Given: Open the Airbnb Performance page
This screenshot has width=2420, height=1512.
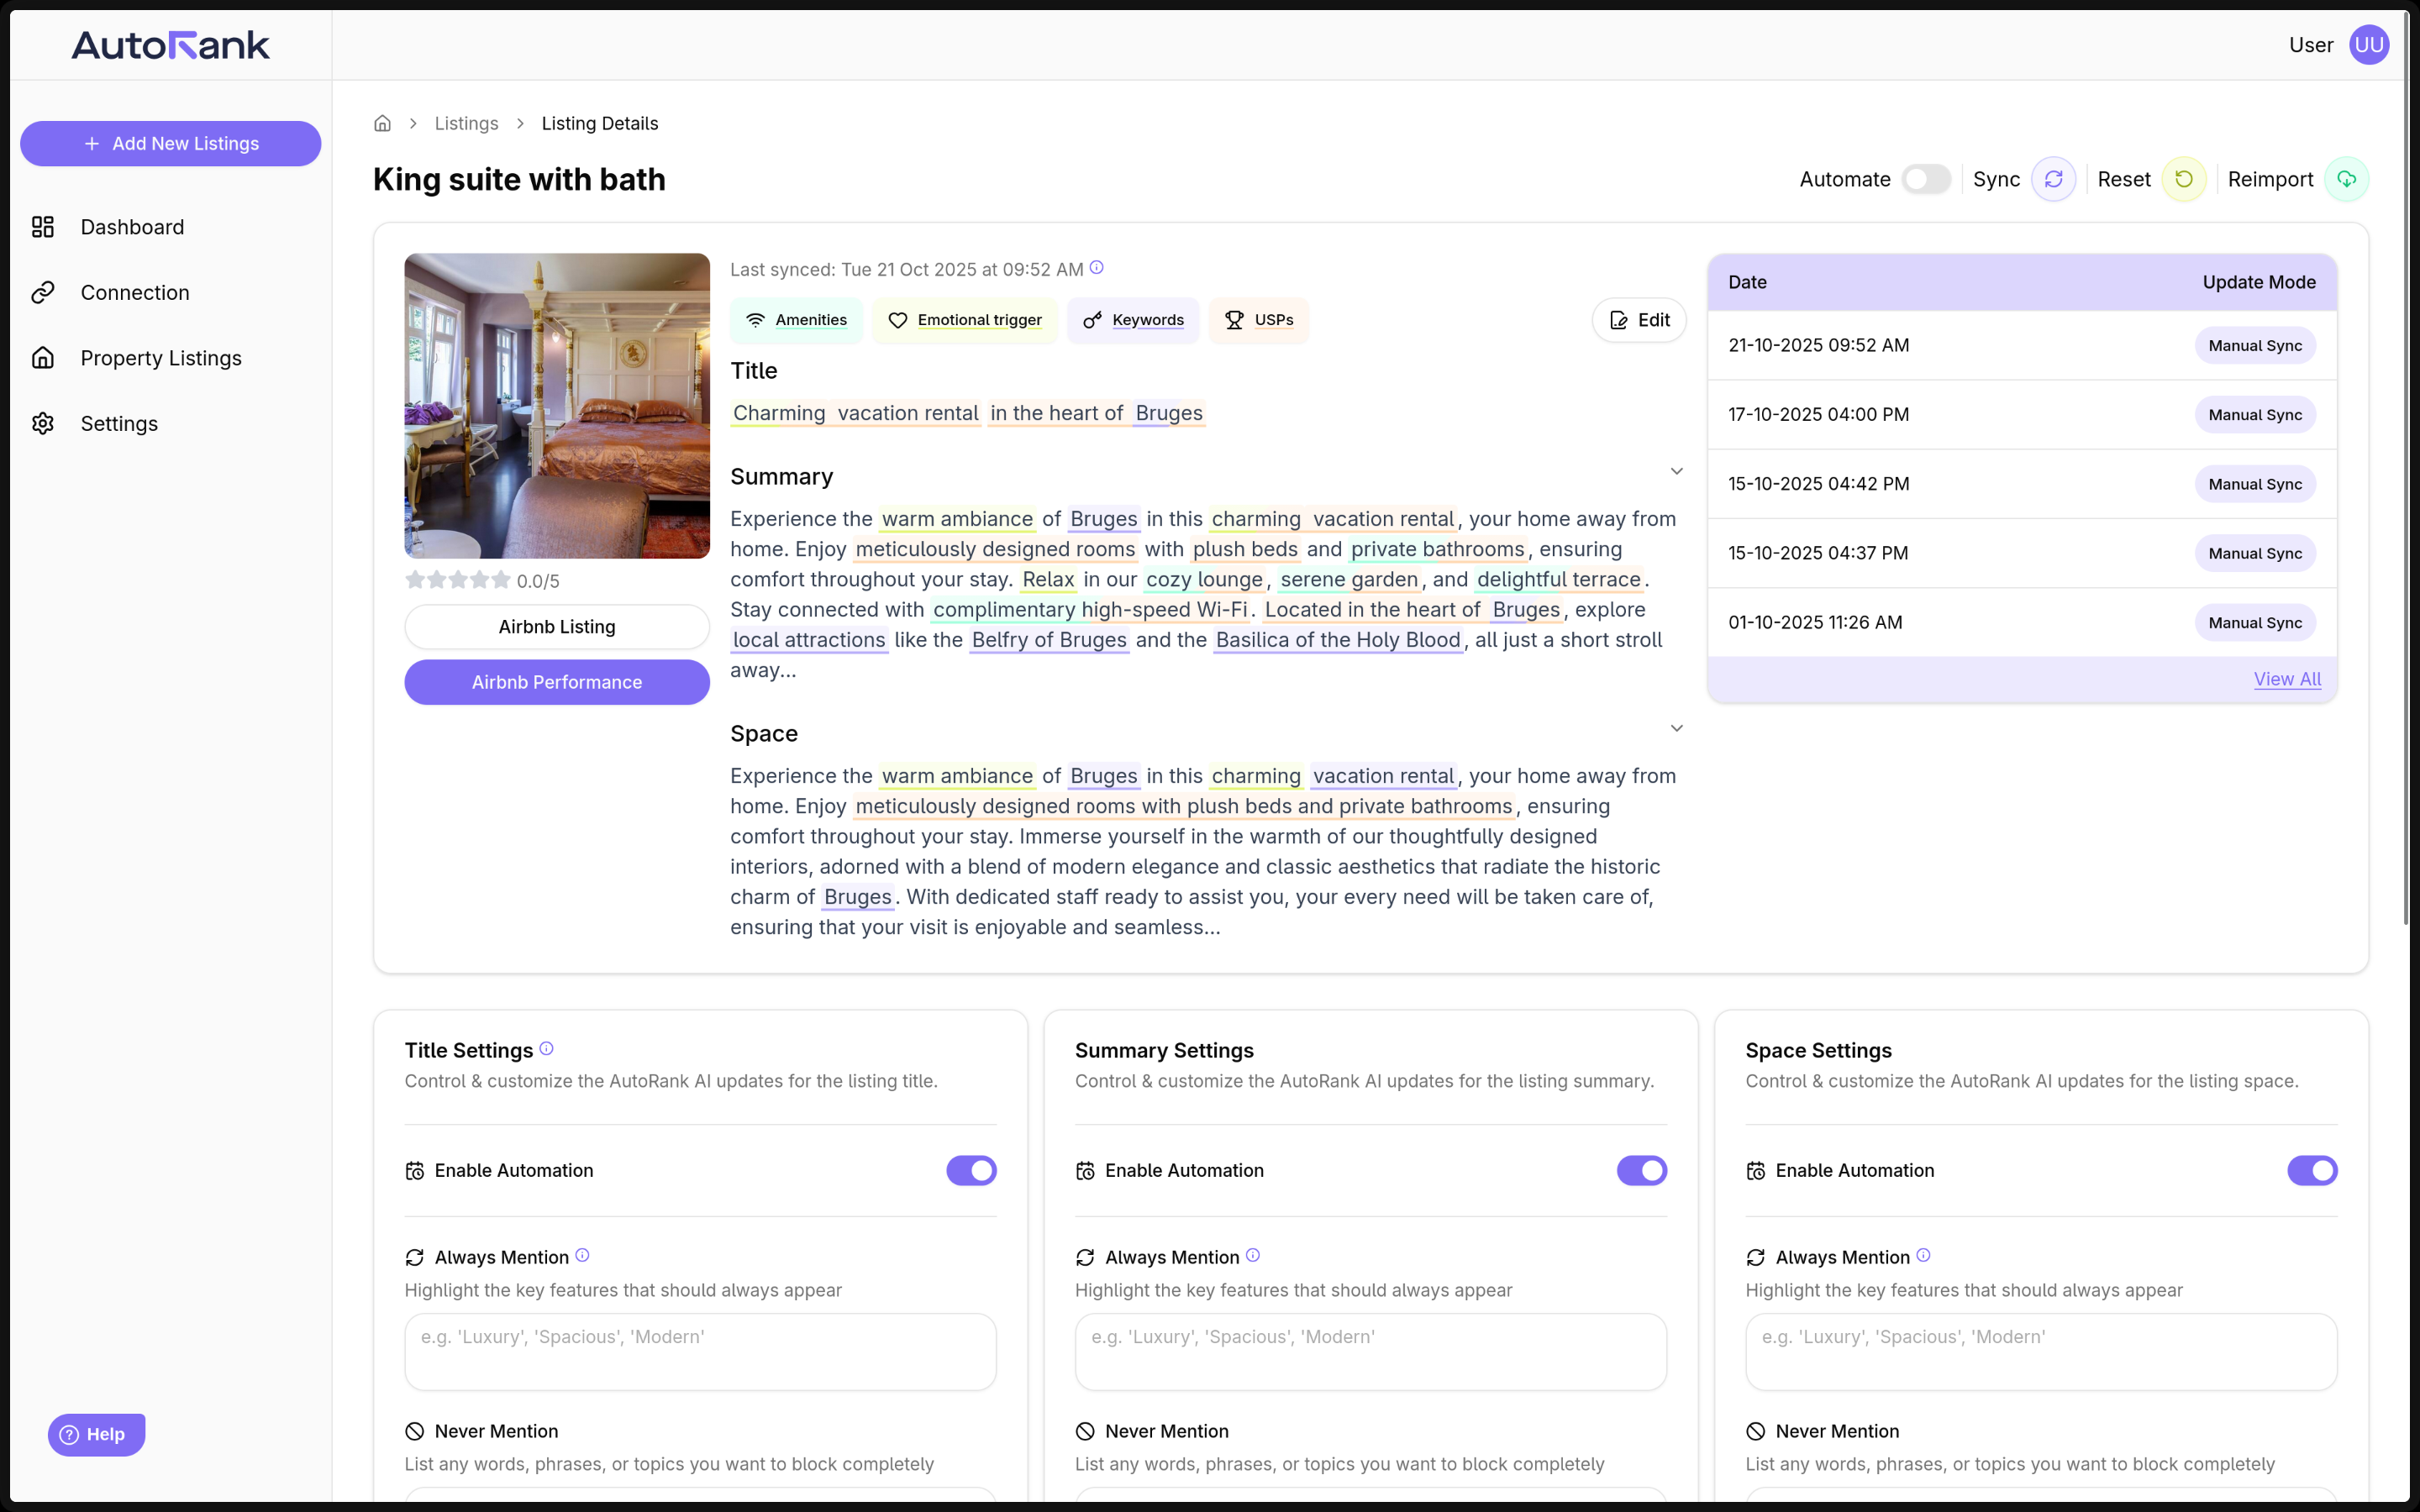Looking at the screenshot, I should click(x=557, y=681).
